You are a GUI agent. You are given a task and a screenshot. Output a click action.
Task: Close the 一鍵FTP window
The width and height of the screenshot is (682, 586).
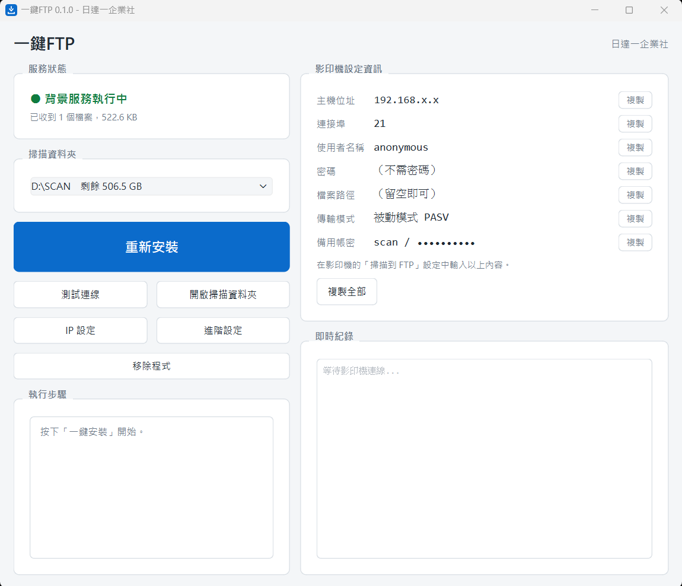point(664,10)
